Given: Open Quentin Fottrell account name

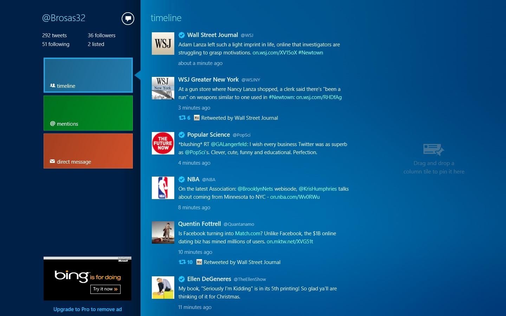Looking at the screenshot, I should tap(200, 224).
